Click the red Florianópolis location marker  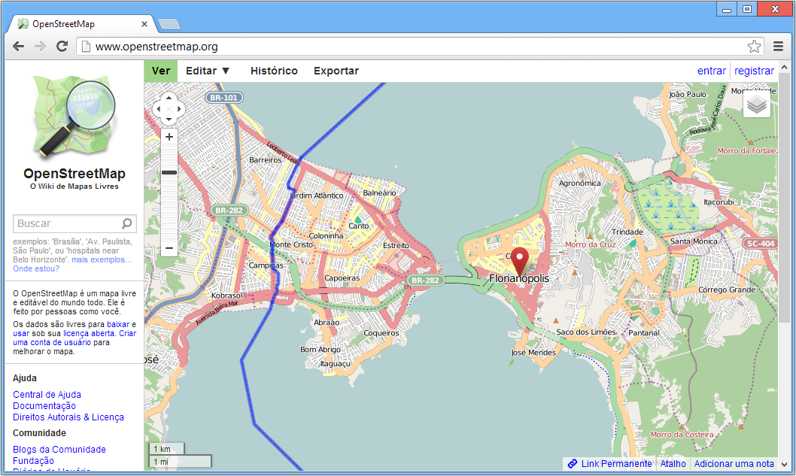519,261
